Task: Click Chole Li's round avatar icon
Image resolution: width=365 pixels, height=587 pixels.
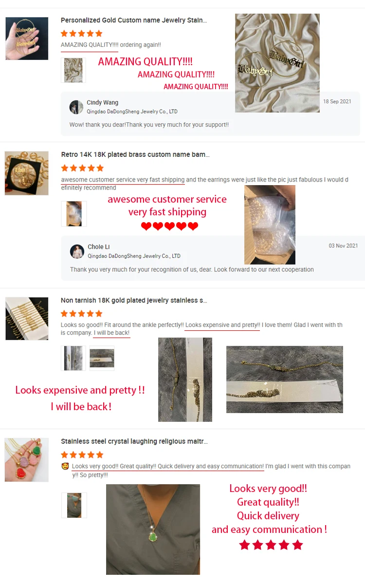Action: [x=77, y=251]
